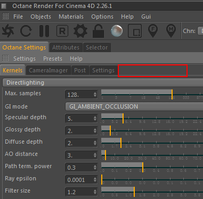
Task: Enable the material picker M pin icon
Action: pos(171,31)
